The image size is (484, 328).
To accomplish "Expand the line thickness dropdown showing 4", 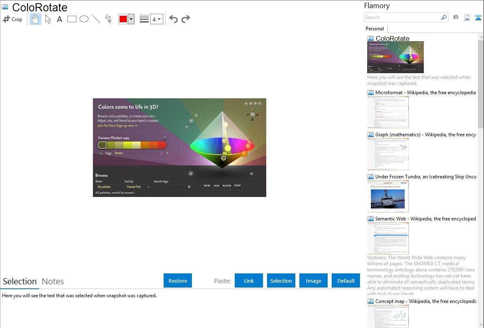I will tap(156, 19).
